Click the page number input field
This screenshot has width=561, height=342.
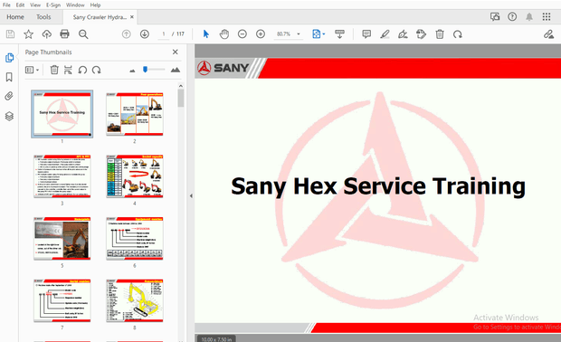click(164, 34)
